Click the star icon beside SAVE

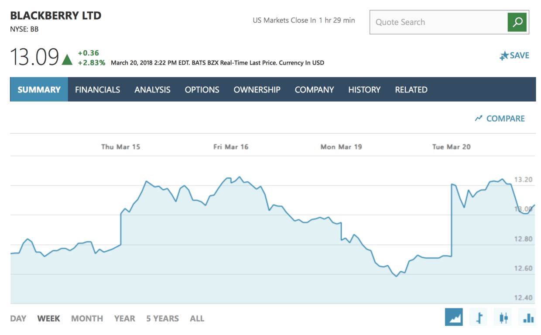click(x=504, y=55)
